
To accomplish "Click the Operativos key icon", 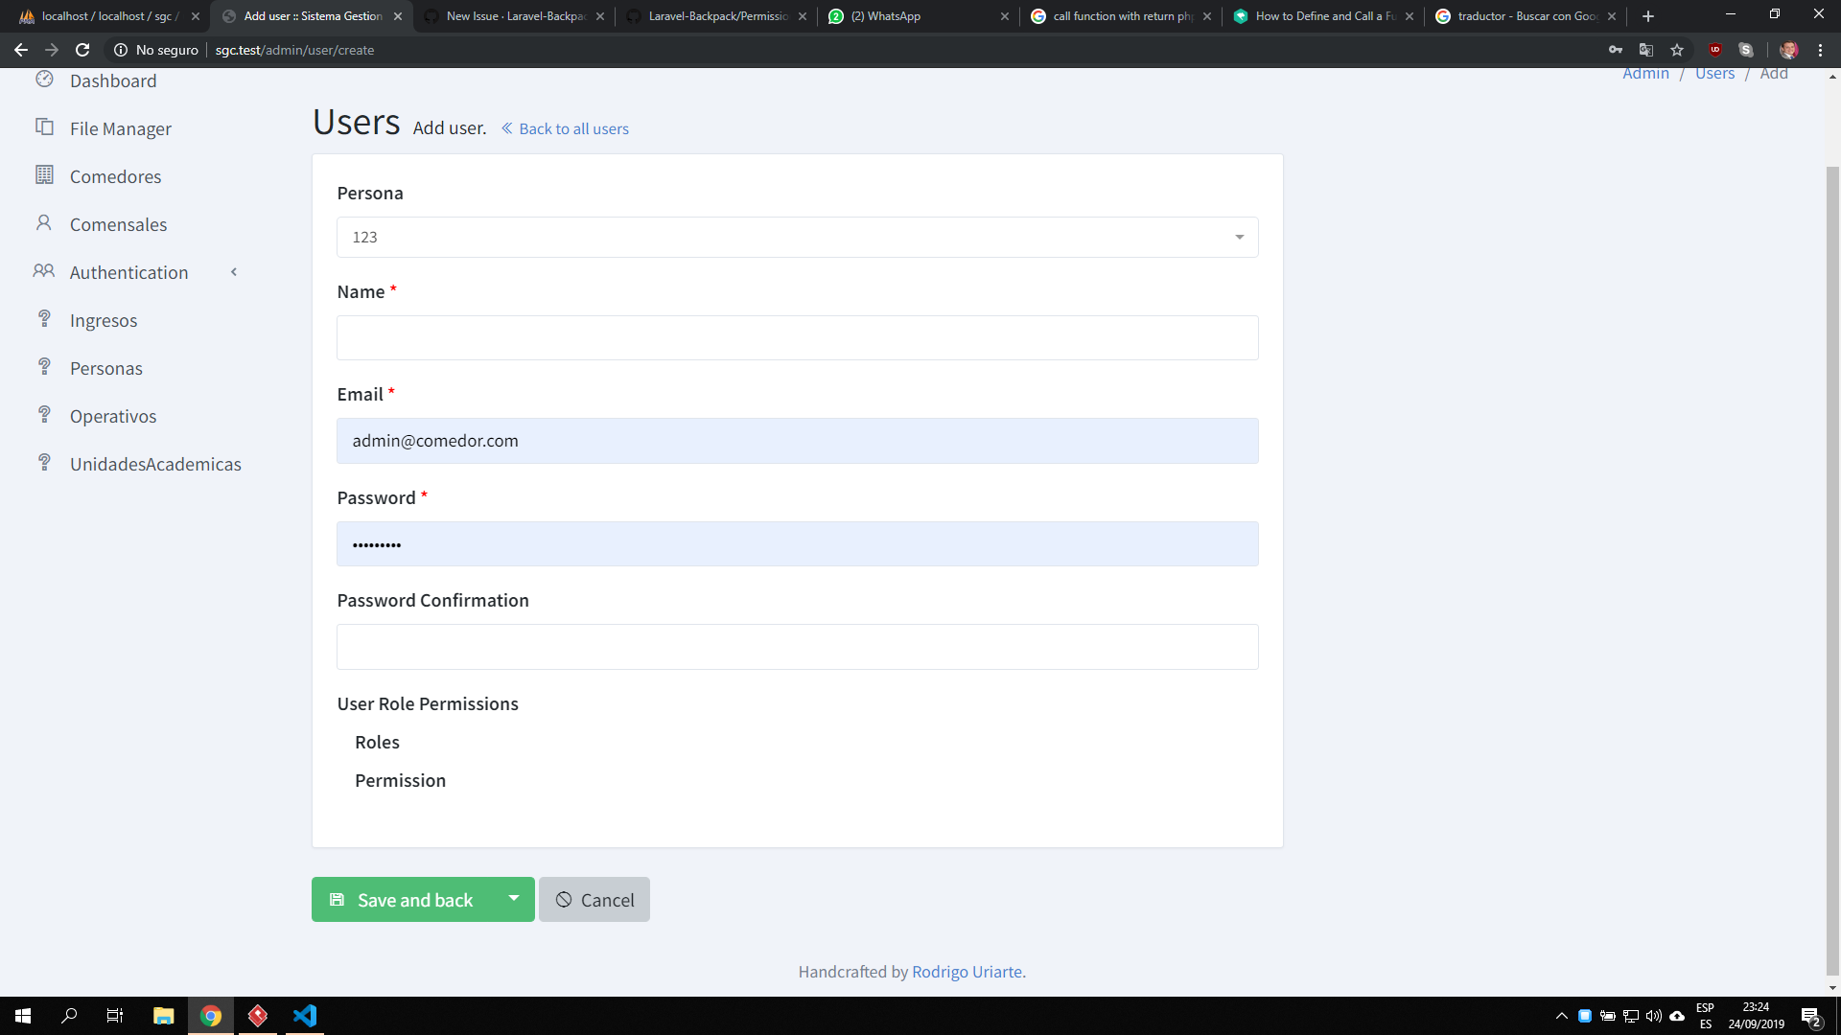I will pos(44,415).
